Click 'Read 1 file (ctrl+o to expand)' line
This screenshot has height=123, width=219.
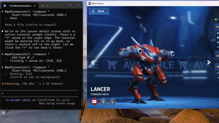pyautogui.click(x=31, y=25)
